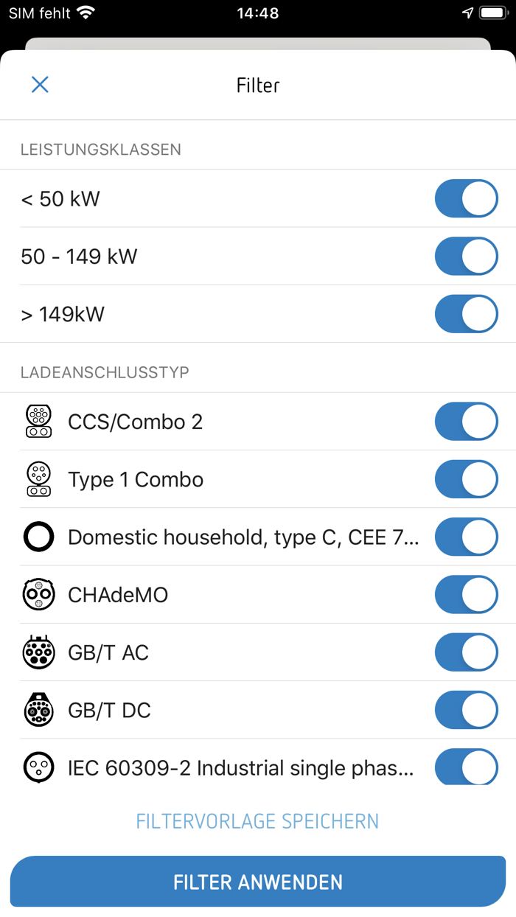The height and width of the screenshot is (917, 516).
Task: Click the GB/T DC connector icon
Action: (38, 710)
